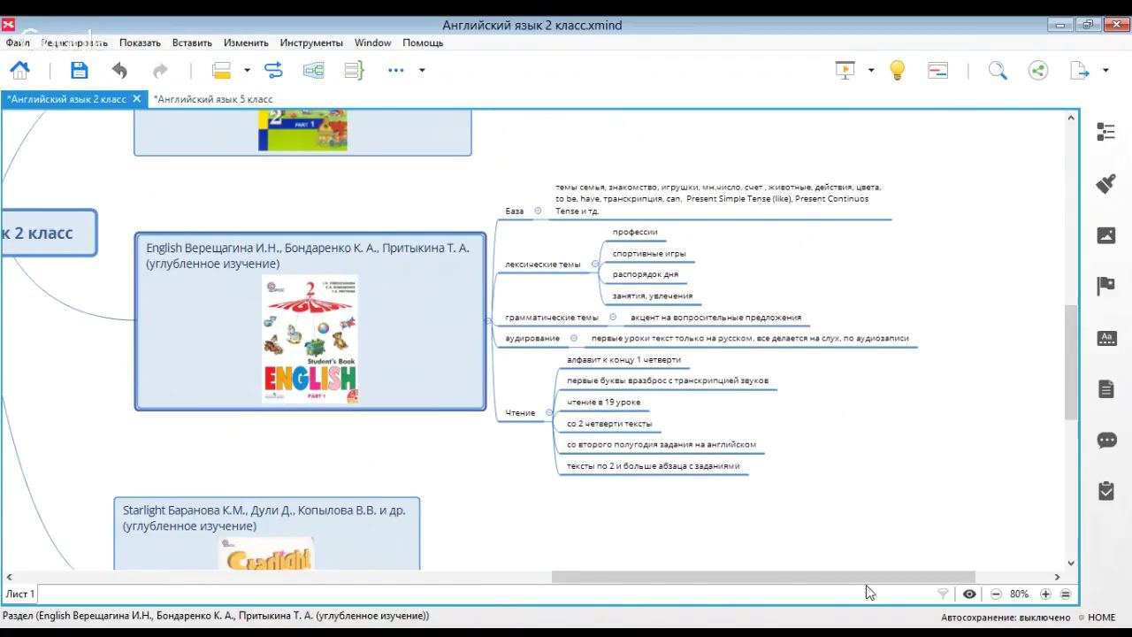Image resolution: width=1132 pixels, height=637 pixels.
Task: Go to the Home screen icon
Action: point(19,70)
